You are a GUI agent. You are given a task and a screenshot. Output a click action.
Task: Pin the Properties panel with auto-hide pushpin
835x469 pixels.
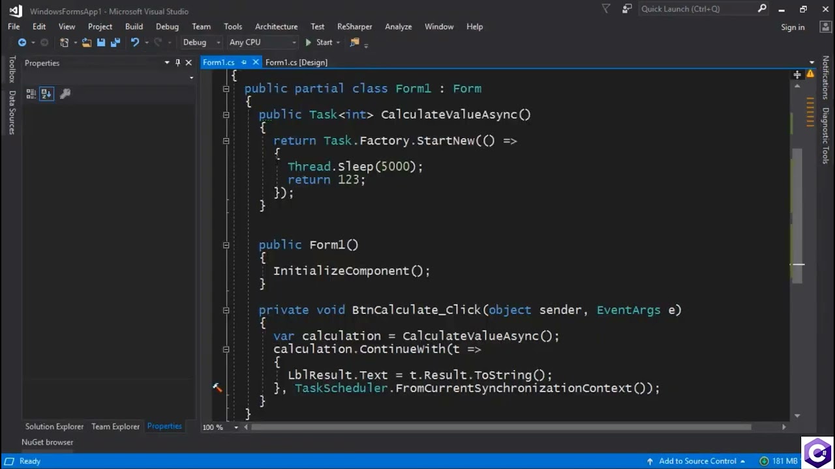coord(177,63)
